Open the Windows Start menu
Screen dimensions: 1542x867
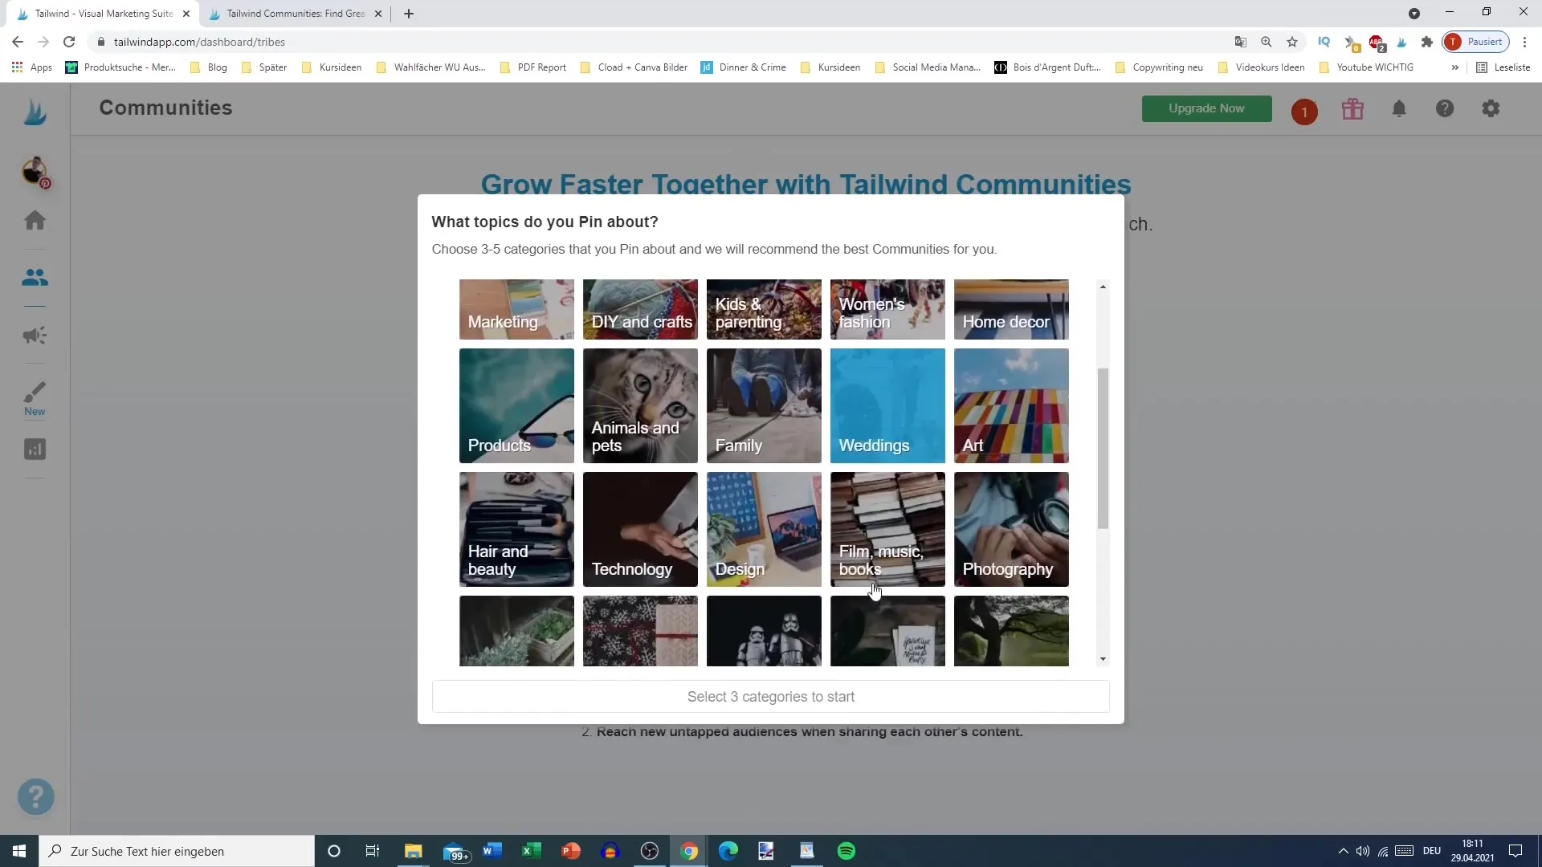pos(19,851)
